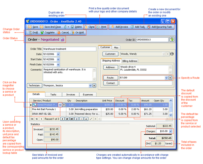The width and height of the screenshot is (203, 164).
Task: Open the Billing Address tab
Action: tap(130, 61)
